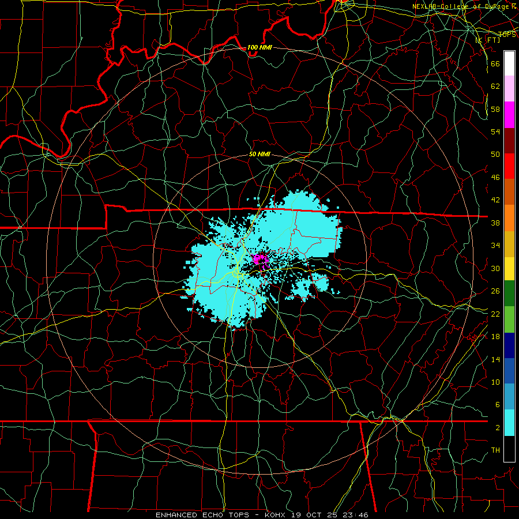The height and width of the screenshot is (519, 519).
Task: Pick the medium blue 10-14 kft legend swatch
Action: click(x=509, y=371)
